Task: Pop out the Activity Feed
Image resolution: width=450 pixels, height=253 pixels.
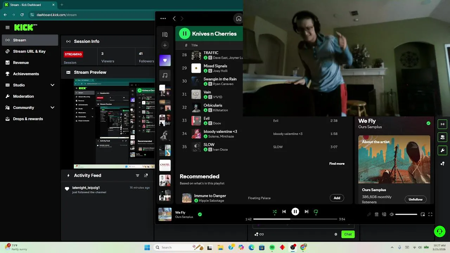Action: (146, 175)
